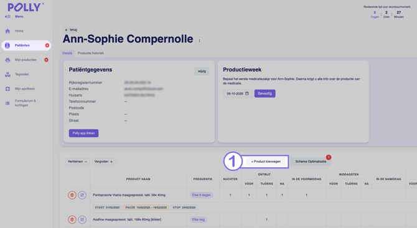Image resolution: width=417 pixels, height=228 pixels.
Task: Click Verkleinen to shrink the table
Action: pyautogui.click(x=77, y=162)
